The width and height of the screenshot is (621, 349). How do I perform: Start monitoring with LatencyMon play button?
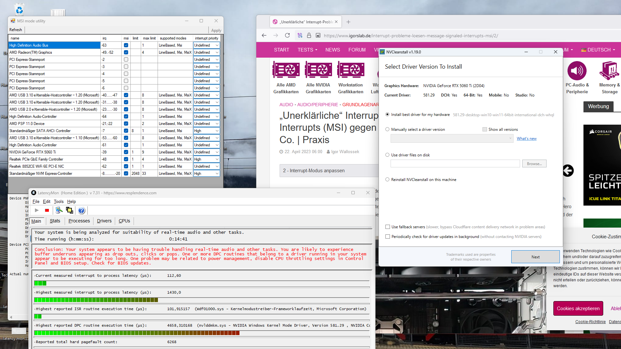tap(37, 210)
